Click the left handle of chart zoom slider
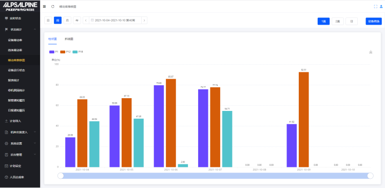Viewport: 385px width, 188px height. 61,176
